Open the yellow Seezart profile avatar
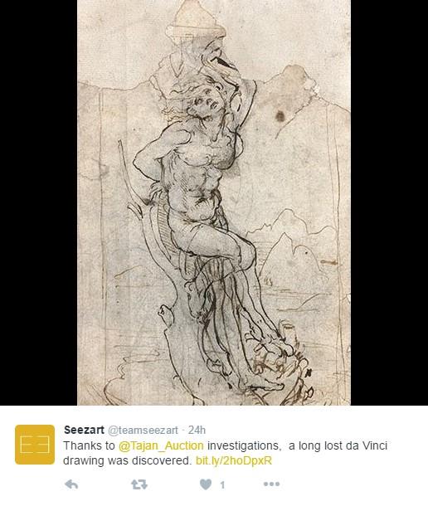428x506 pixels. point(35,445)
